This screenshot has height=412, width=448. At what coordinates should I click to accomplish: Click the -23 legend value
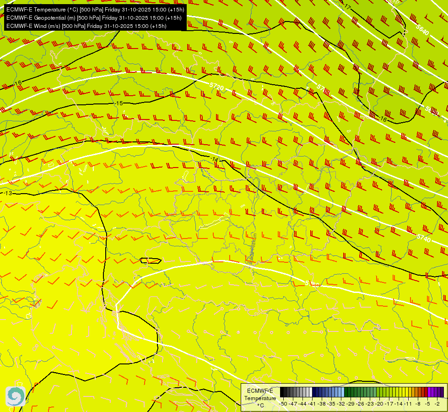coord(370,404)
